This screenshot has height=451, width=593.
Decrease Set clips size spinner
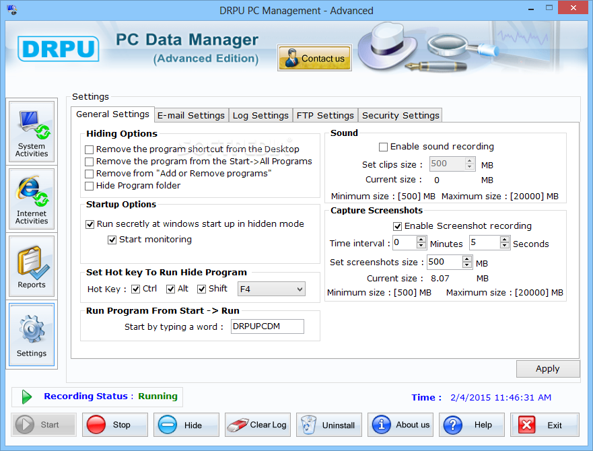point(470,167)
